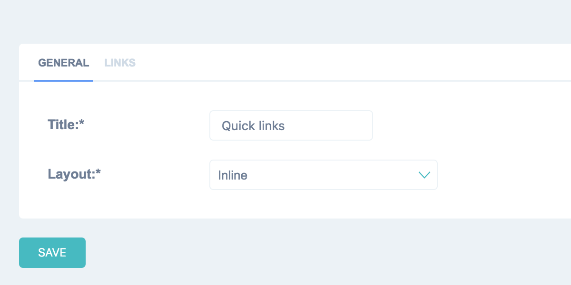
Task: Click the blue underline beneath General
Action: click(x=63, y=80)
